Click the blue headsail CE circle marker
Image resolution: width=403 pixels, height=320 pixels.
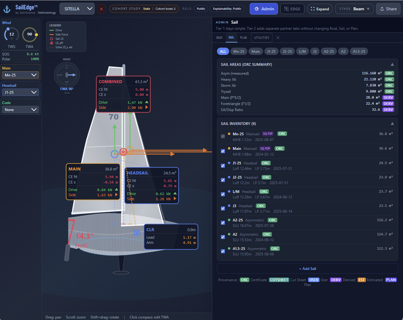point(114,154)
